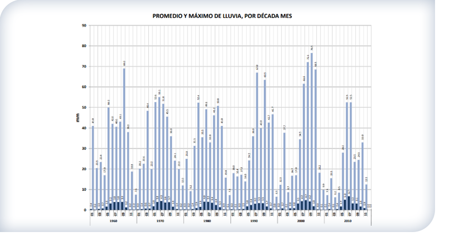Click the chart title about PROMEDIO Y MÁXIMO DE LLUVIA
This screenshot has width=449, height=246.
222,16
